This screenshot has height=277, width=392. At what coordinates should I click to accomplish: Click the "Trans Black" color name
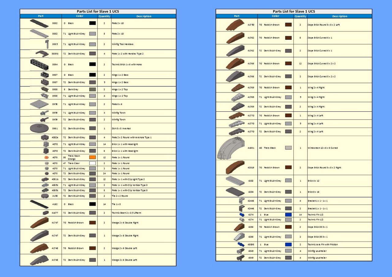click(x=270, y=148)
